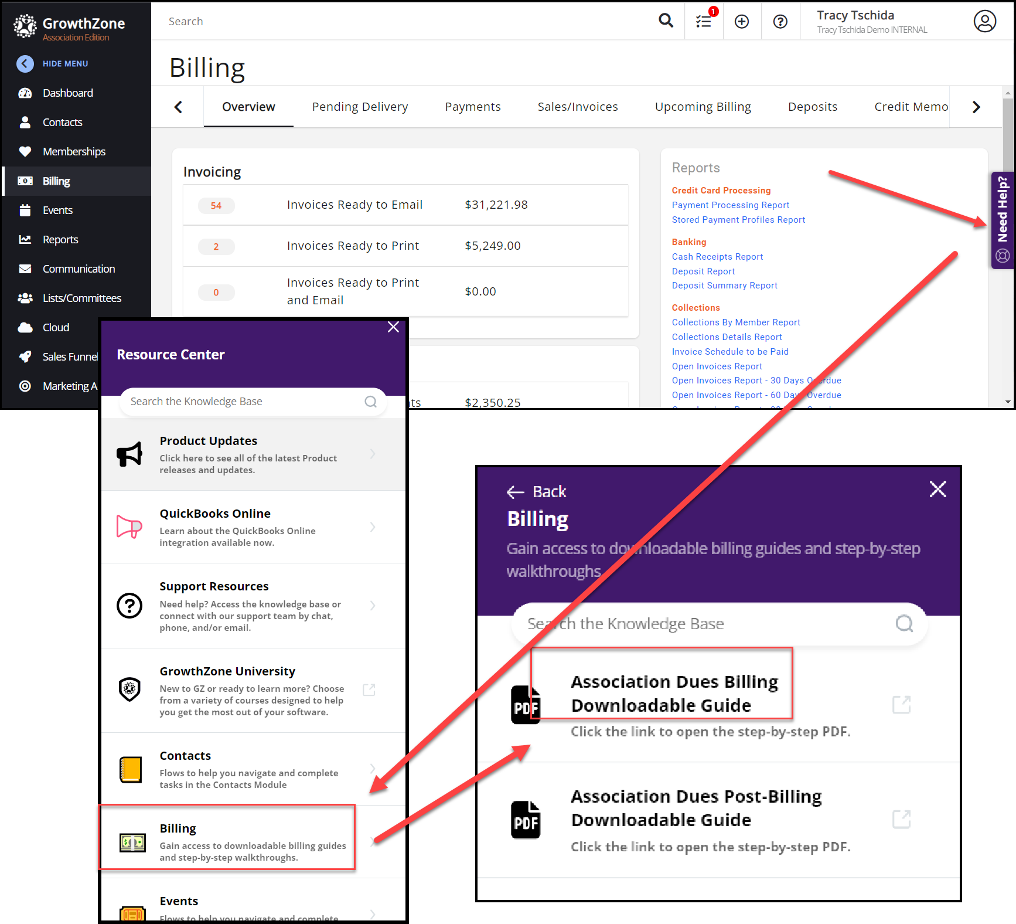Open the Payment Processing Report link
Viewport: 1016px width, 924px height.
coord(730,205)
